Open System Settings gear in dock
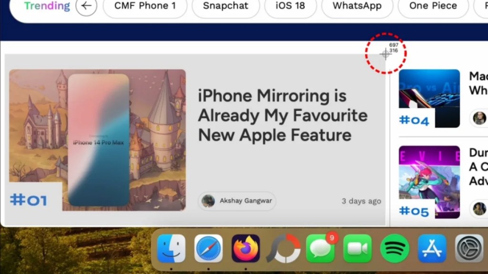488x274 pixels. coord(469,248)
